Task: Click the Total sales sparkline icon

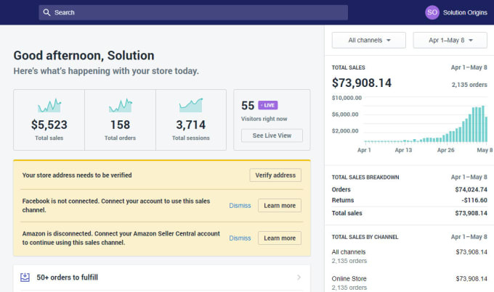Action: tap(49, 105)
